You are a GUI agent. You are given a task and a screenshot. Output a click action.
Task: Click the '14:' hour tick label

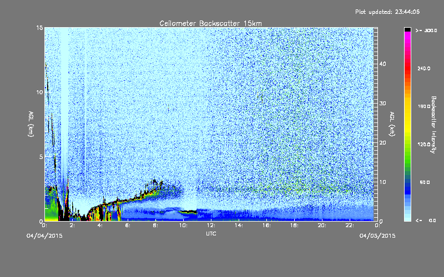pyautogui.click(x=239, y=225)
